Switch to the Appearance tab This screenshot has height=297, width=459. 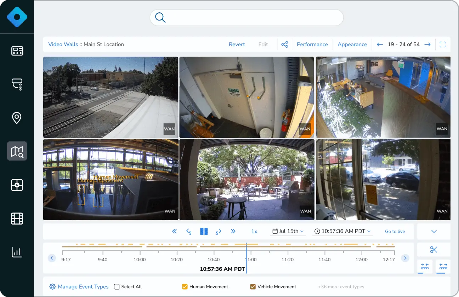(352, 44)
